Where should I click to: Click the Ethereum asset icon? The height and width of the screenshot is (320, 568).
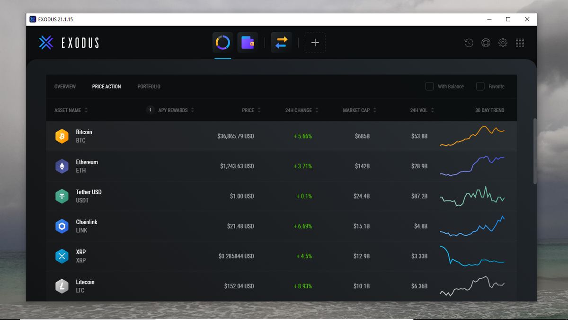[x=62, y=166]
